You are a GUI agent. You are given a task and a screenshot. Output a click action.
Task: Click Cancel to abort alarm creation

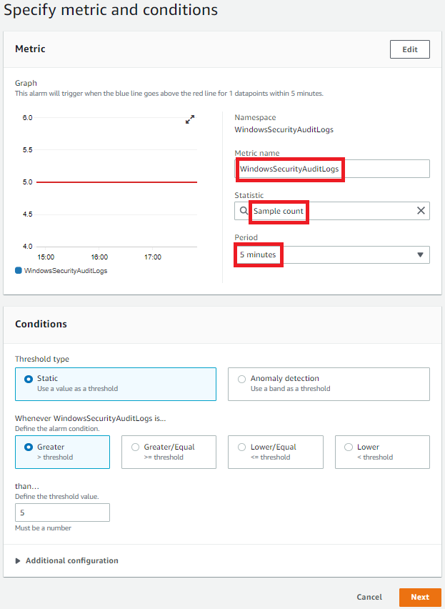pyautogui.click(x=369, y=598)
